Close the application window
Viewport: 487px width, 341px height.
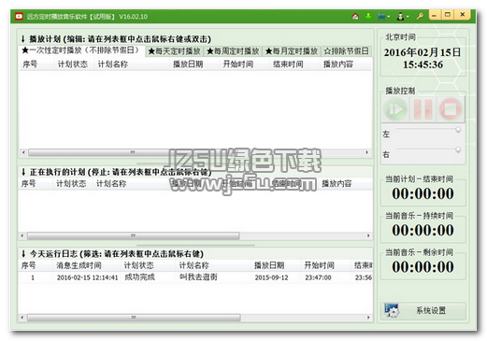(463, 15)
